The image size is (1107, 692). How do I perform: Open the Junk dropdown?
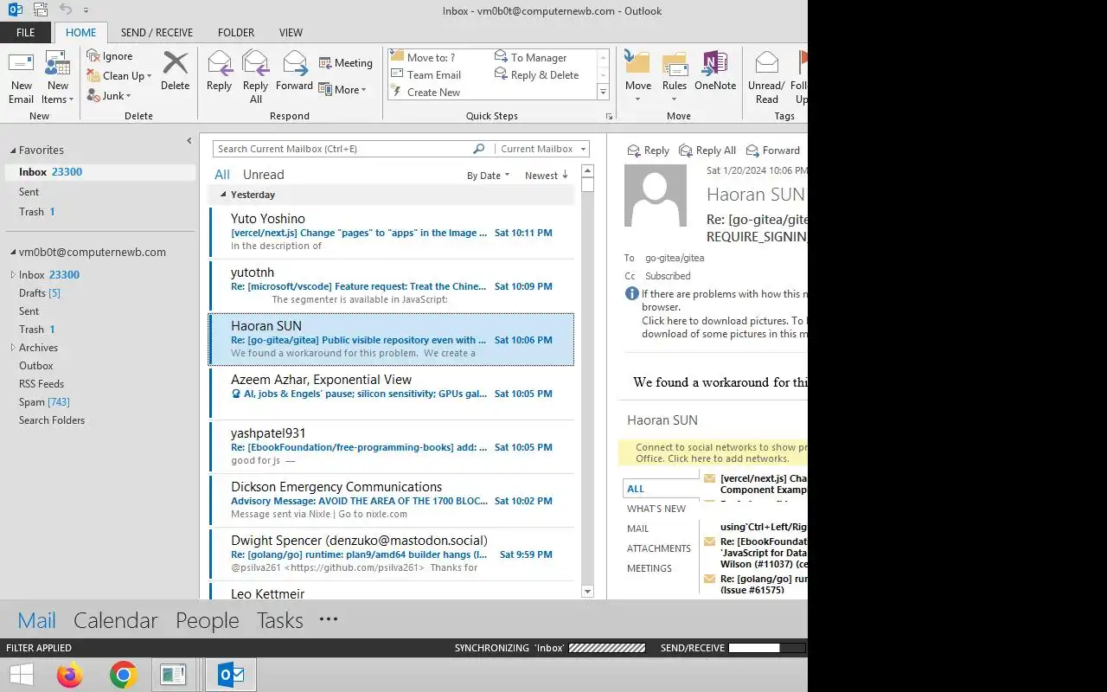(x=109, y=96)
